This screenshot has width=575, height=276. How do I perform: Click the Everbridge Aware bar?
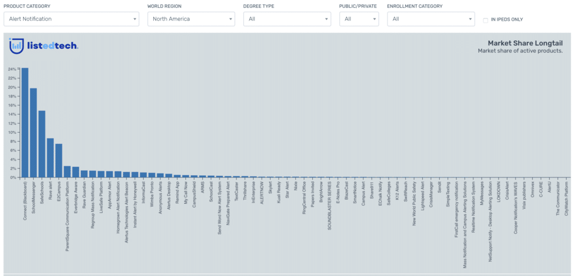pos(76,172)
